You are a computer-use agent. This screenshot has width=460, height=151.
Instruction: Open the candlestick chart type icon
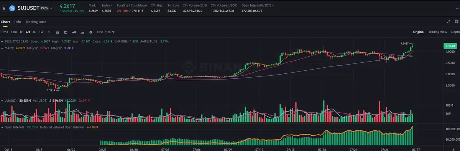(74, 32)
